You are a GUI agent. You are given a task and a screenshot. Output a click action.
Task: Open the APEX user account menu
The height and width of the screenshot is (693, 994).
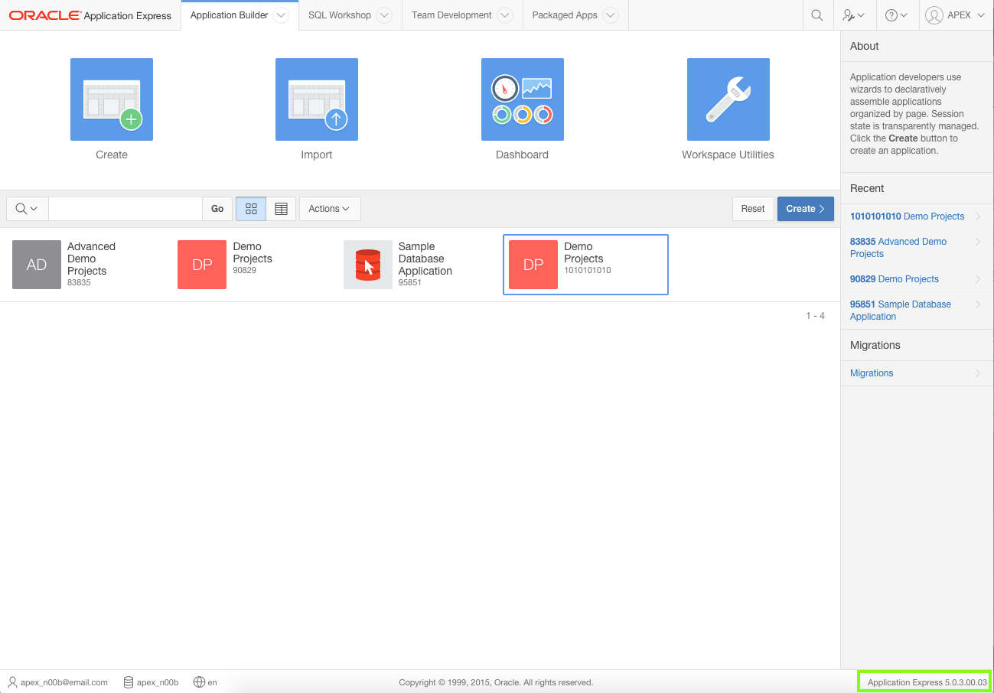pos(956,15)
